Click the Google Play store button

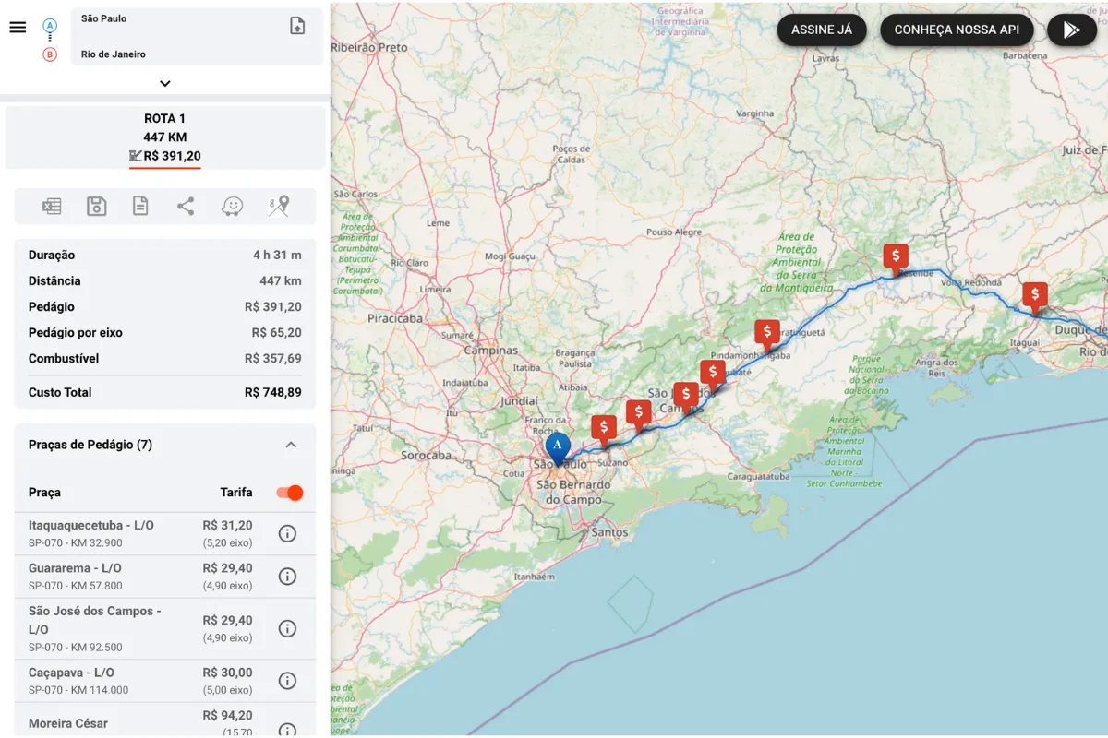[1071, 30]
